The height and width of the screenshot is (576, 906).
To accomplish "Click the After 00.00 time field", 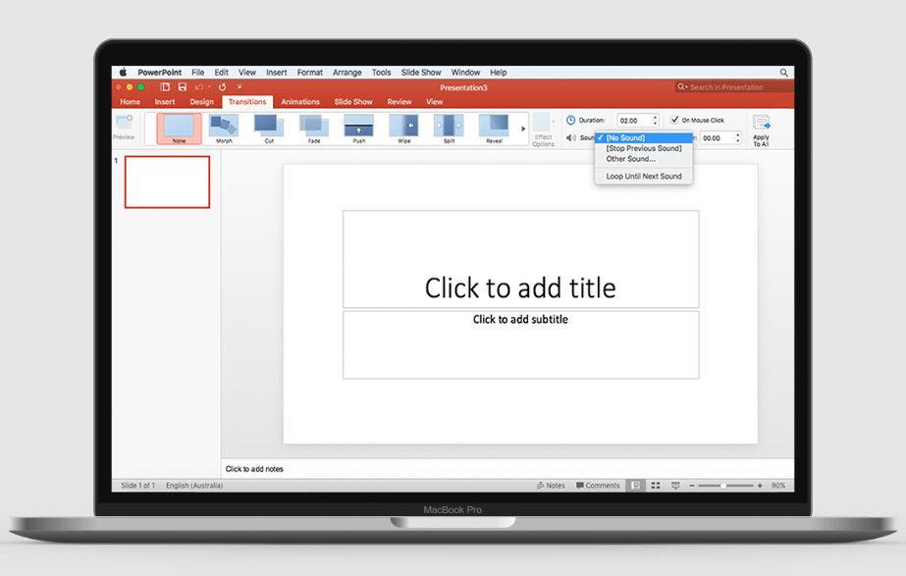I will tap(717, 137).
